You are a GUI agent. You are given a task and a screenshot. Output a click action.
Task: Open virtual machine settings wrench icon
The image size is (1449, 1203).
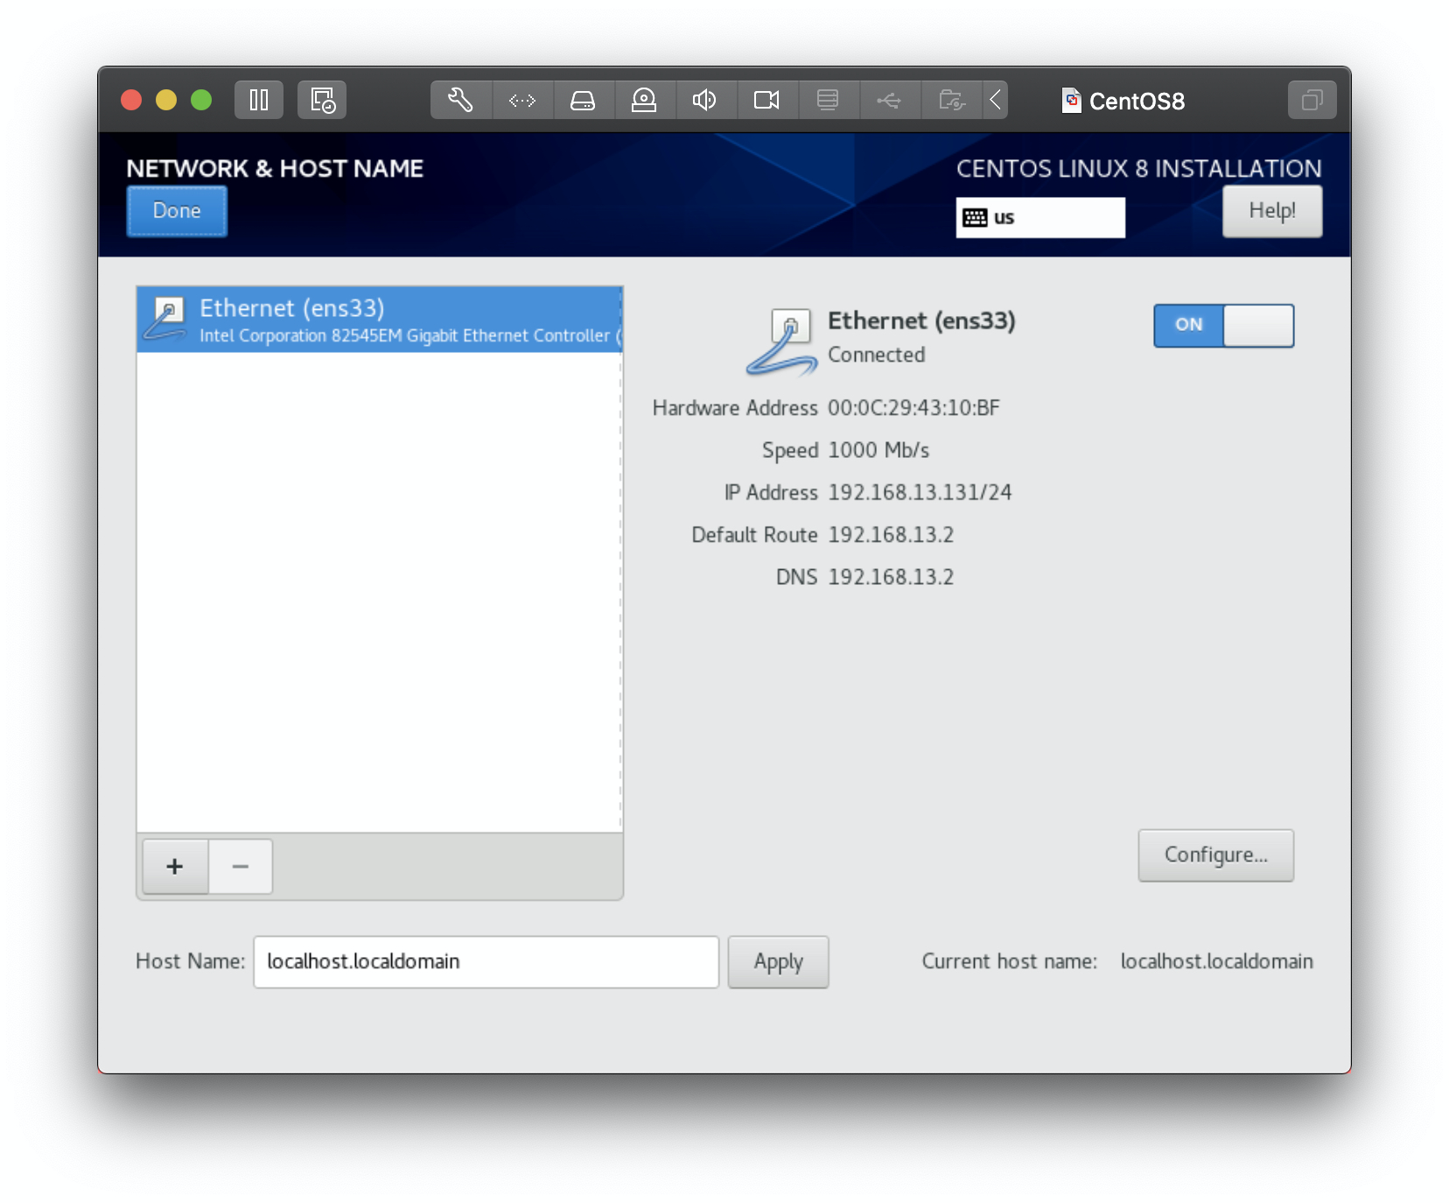coord(461,100)
